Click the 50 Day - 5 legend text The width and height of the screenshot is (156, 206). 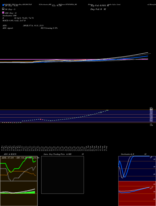pos(10,9)
